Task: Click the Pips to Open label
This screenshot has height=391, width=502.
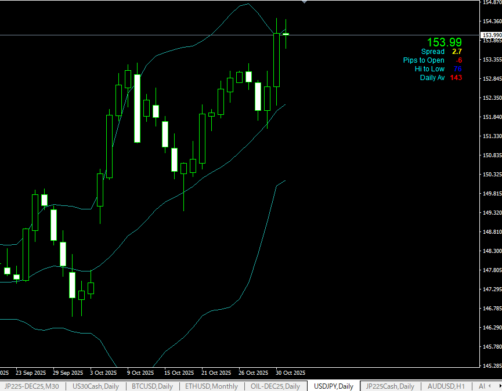Action: 424,60
